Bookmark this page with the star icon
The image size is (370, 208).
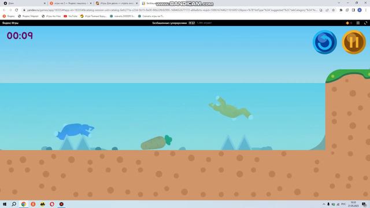(x=333, y=10)
